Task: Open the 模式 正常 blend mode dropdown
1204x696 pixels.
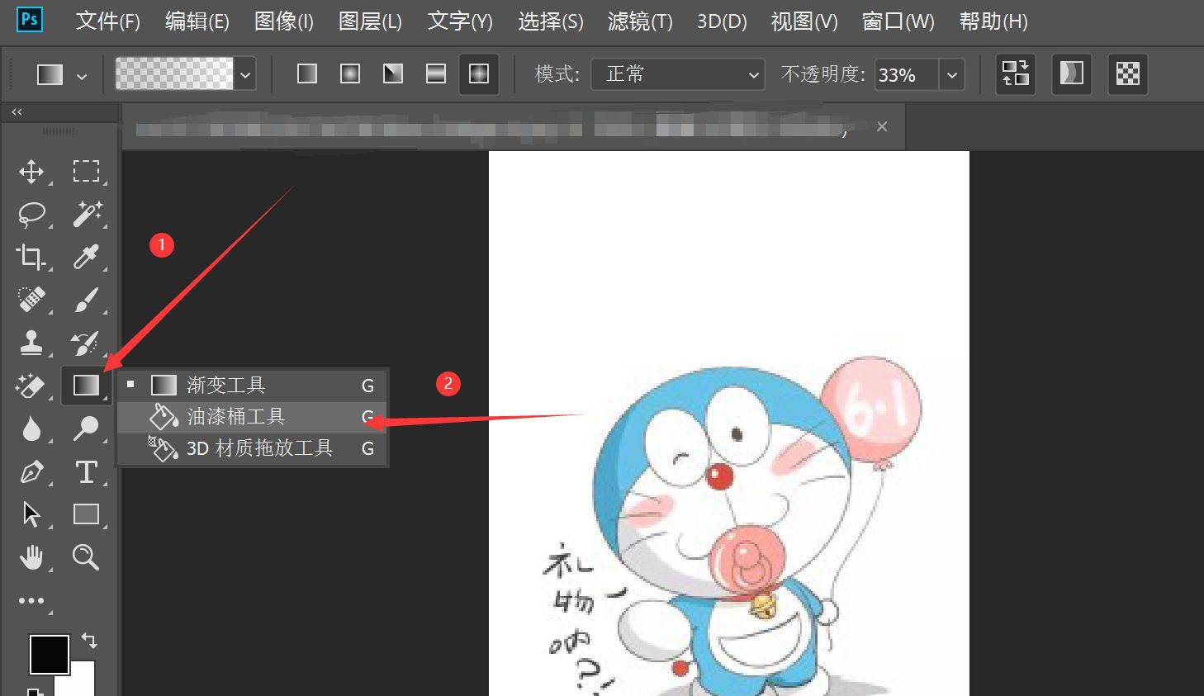Action: click(x=678, y=74)
